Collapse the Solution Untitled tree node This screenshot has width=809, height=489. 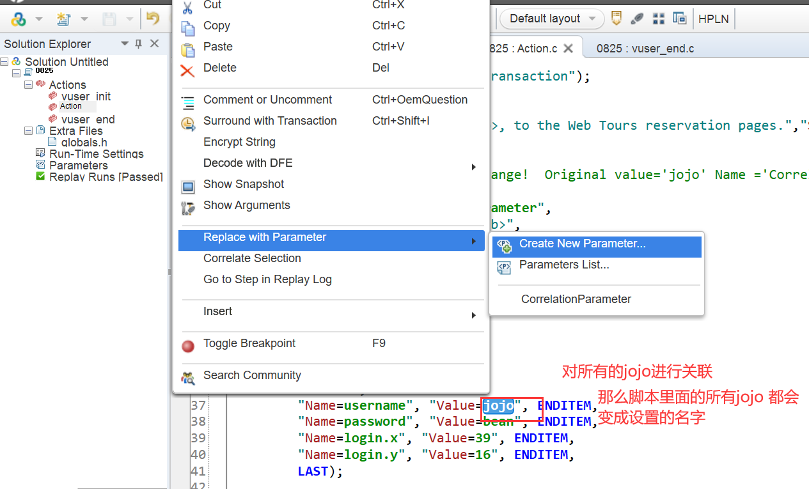(x=4, y=62)
